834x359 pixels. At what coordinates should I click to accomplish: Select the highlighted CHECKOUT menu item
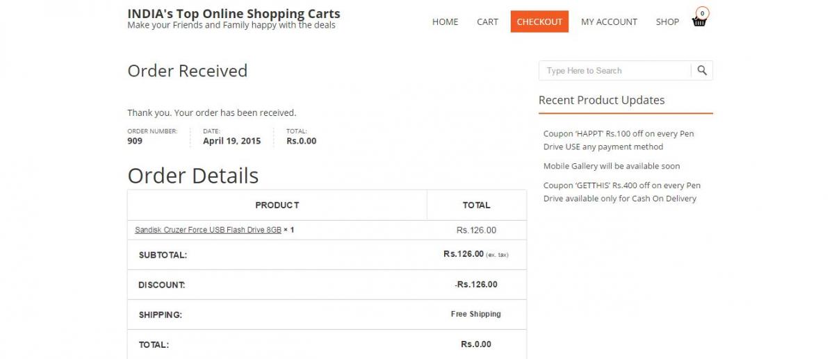(539, 22)
